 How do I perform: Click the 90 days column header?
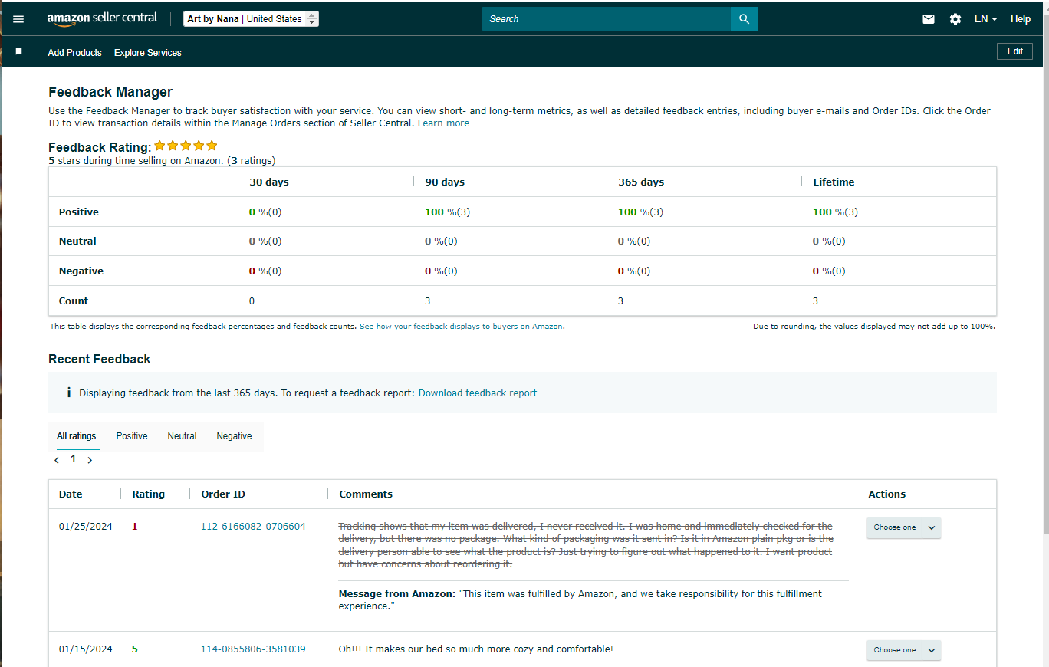(x=445, y=182)
